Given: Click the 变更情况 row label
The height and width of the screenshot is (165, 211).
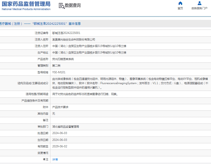Looking at the screenshot, I should point(43,153).
